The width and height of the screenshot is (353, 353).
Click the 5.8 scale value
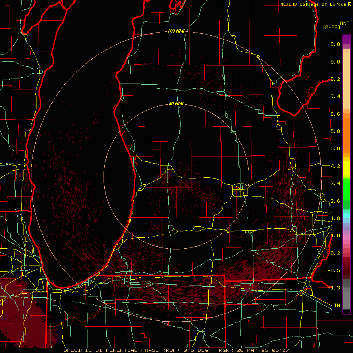pos(335,131)
